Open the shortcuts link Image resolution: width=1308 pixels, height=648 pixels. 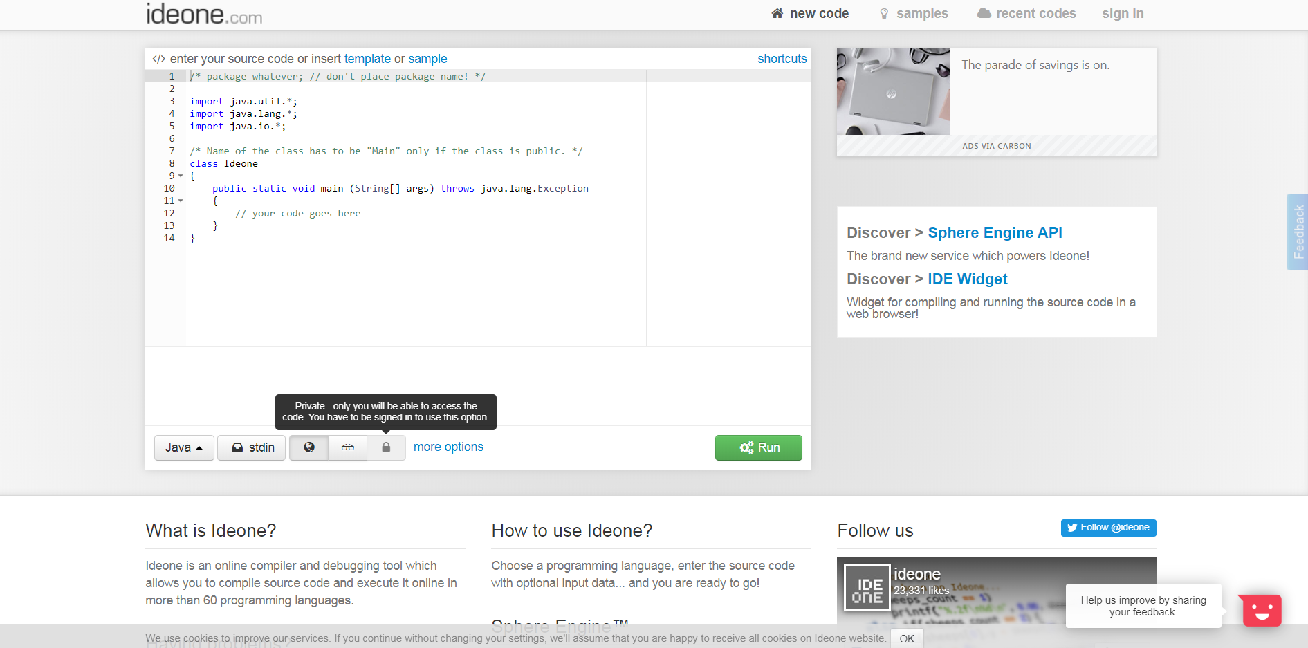tap(782, 59)
